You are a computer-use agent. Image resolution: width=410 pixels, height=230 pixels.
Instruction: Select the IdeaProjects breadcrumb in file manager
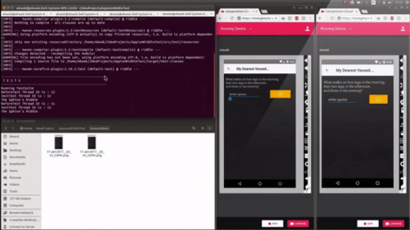tap(45, 128)
